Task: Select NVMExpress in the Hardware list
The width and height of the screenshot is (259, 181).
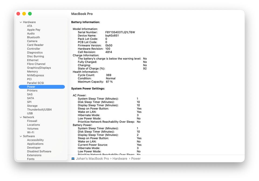Action: pyautogui.click(x=35, y=76)
